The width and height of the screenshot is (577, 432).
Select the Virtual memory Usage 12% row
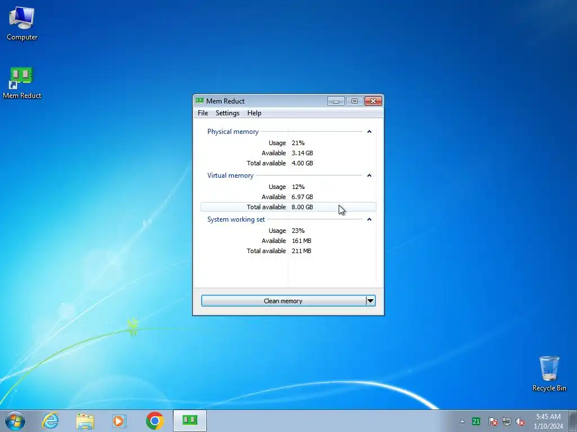tap(288, 187)
